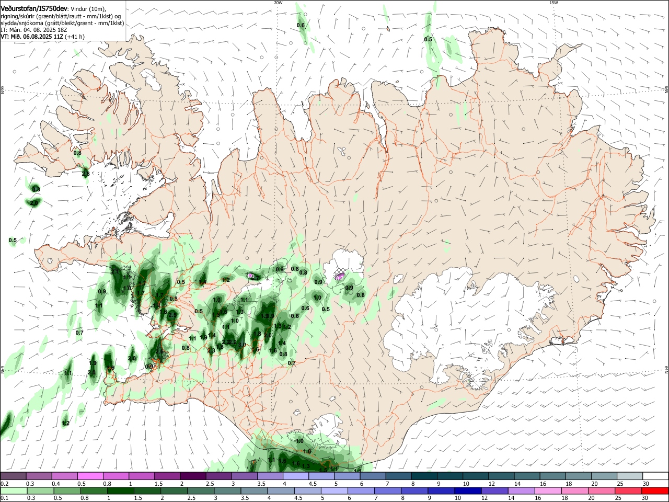Select bottom-row rain swatch from 7 to 8
The height and width of the screenshot is (502, 669).
pyautogui.click(x=388, y=491)
